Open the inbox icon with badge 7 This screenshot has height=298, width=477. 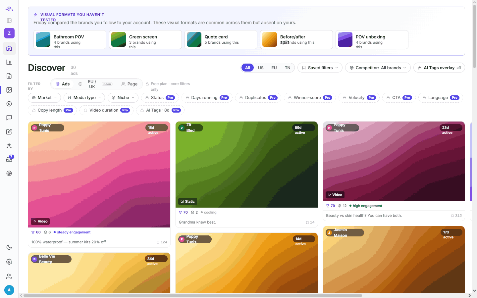tap(9, 160)
